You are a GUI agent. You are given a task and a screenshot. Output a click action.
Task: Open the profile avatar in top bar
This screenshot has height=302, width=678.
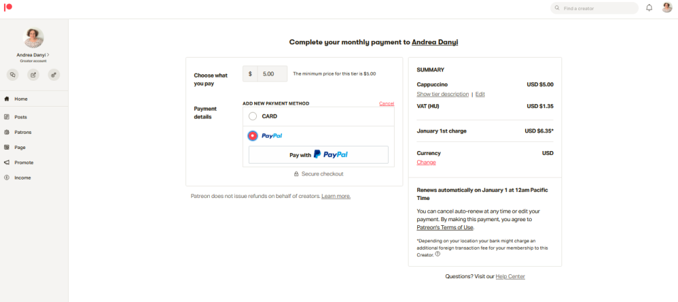(667, 8)
